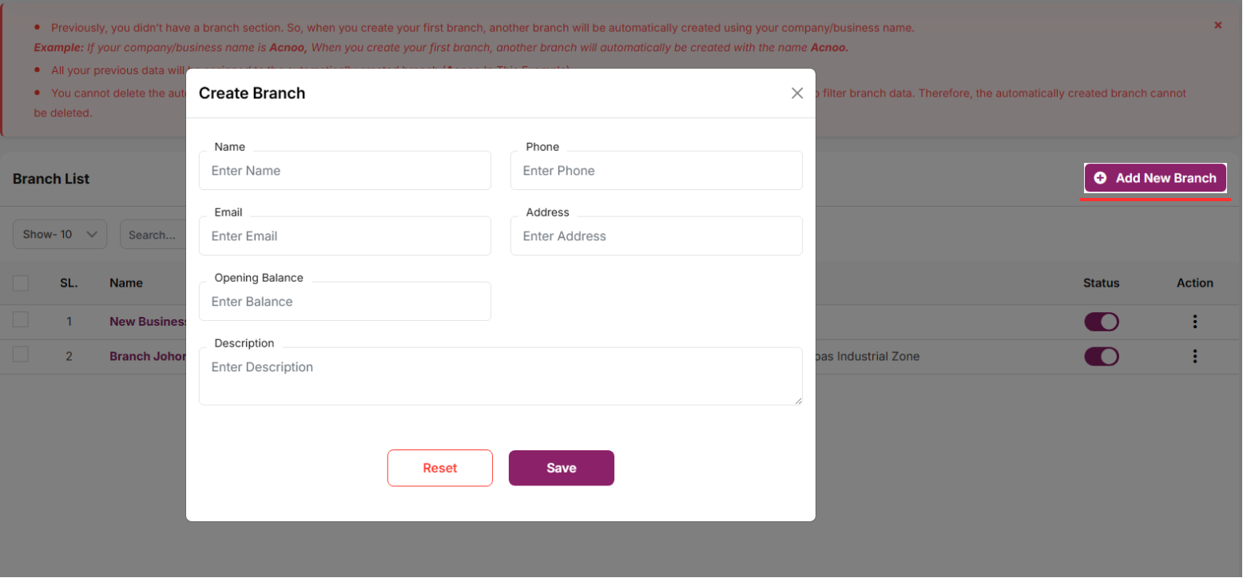The height and width of the screenshot is (578, 1243).
Task: Click inside the Description textarea
Action: [x=500, y=376]
